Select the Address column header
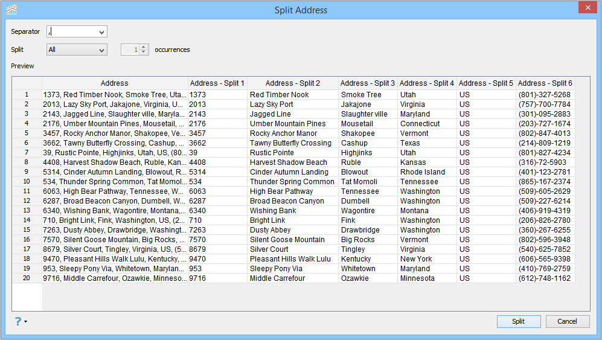Screen dimensions: 602x340 tap(114, 83)
